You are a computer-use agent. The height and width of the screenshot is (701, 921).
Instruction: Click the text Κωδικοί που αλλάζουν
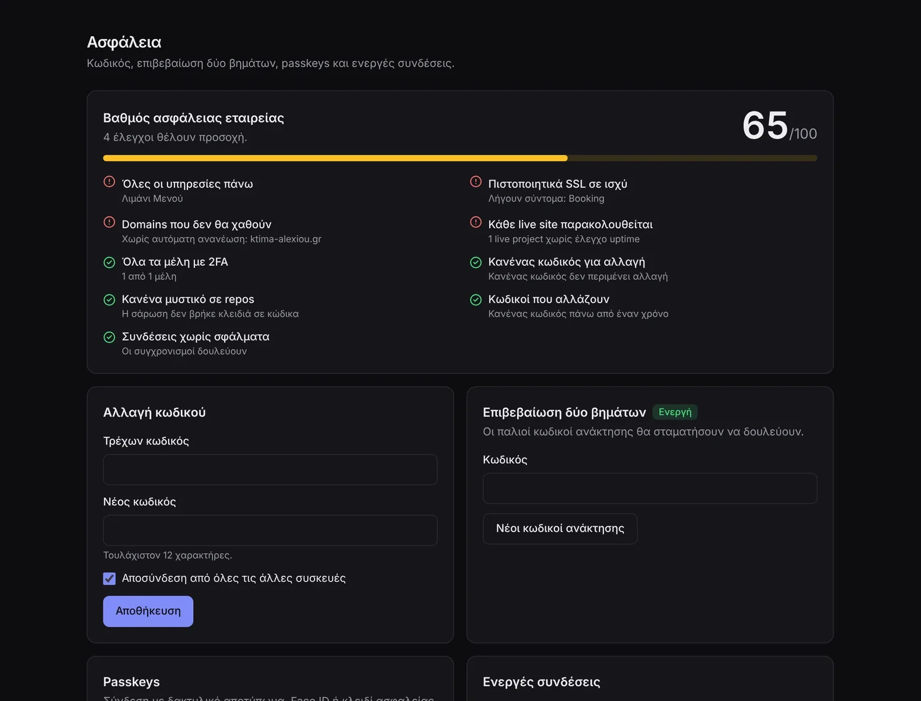point(549,299)
